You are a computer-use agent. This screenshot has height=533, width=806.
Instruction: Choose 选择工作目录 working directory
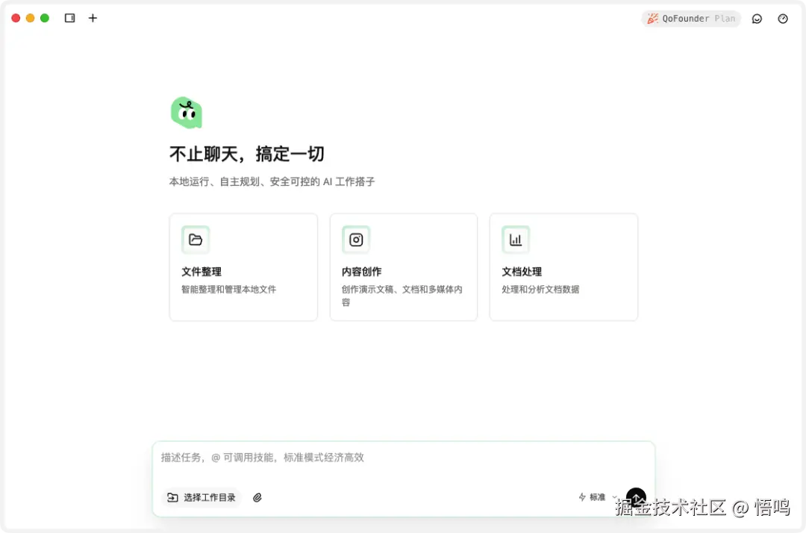pyautogui.click(x=201, y=497)
